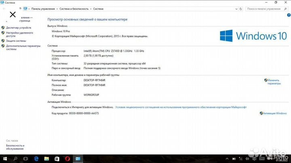
Task: Click the network tray icon
Action: 241,159
